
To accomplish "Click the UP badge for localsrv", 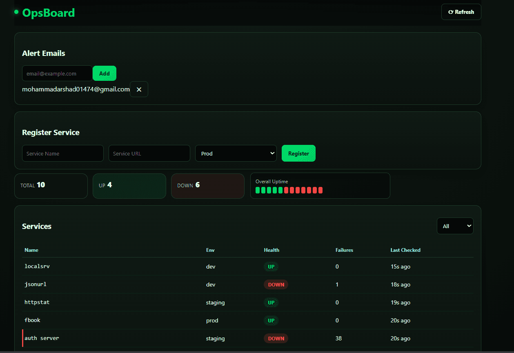I will (x=271, y=266).
